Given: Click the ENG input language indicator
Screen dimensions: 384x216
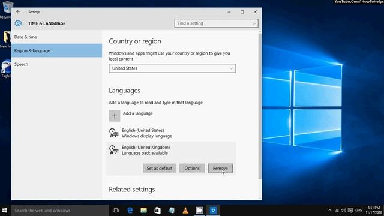Looking at the screenshot, I should pos(359,211).
